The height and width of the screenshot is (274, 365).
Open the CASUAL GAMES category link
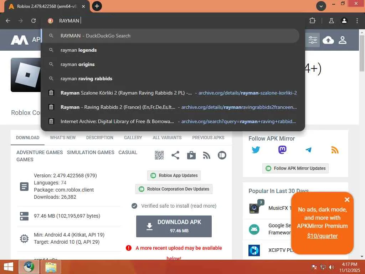pyautogui.click(x=128, y=152)
